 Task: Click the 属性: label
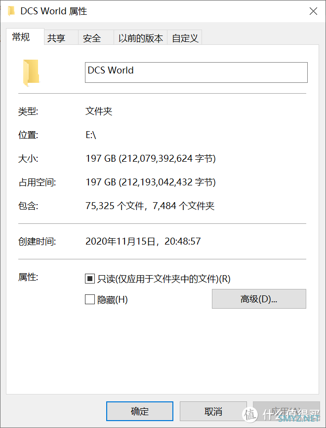[x=28, y=277]
